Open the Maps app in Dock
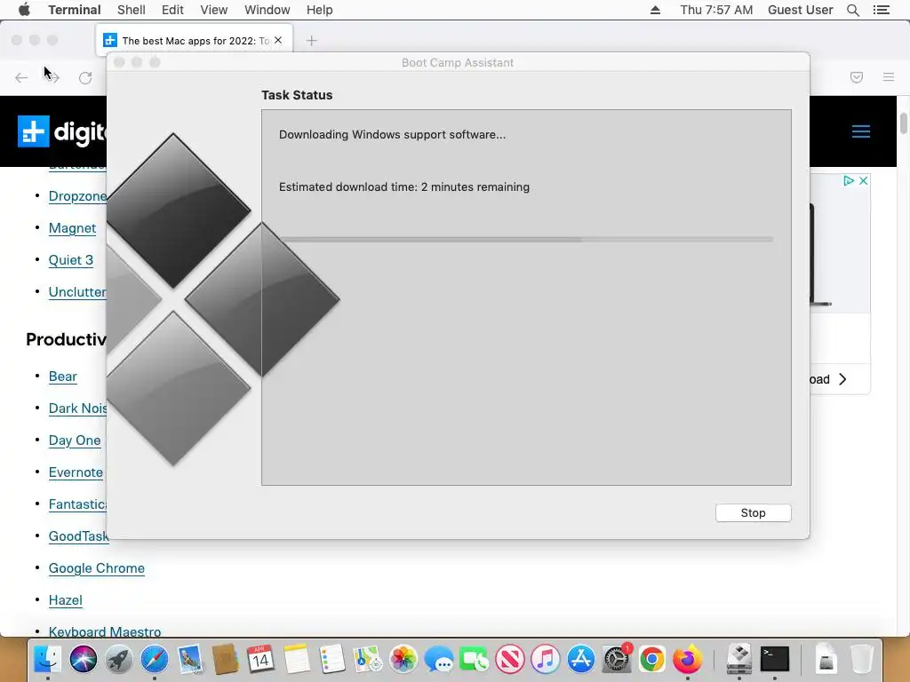The height and width of the screenshot is (682, 910). (x=367, y=660)
